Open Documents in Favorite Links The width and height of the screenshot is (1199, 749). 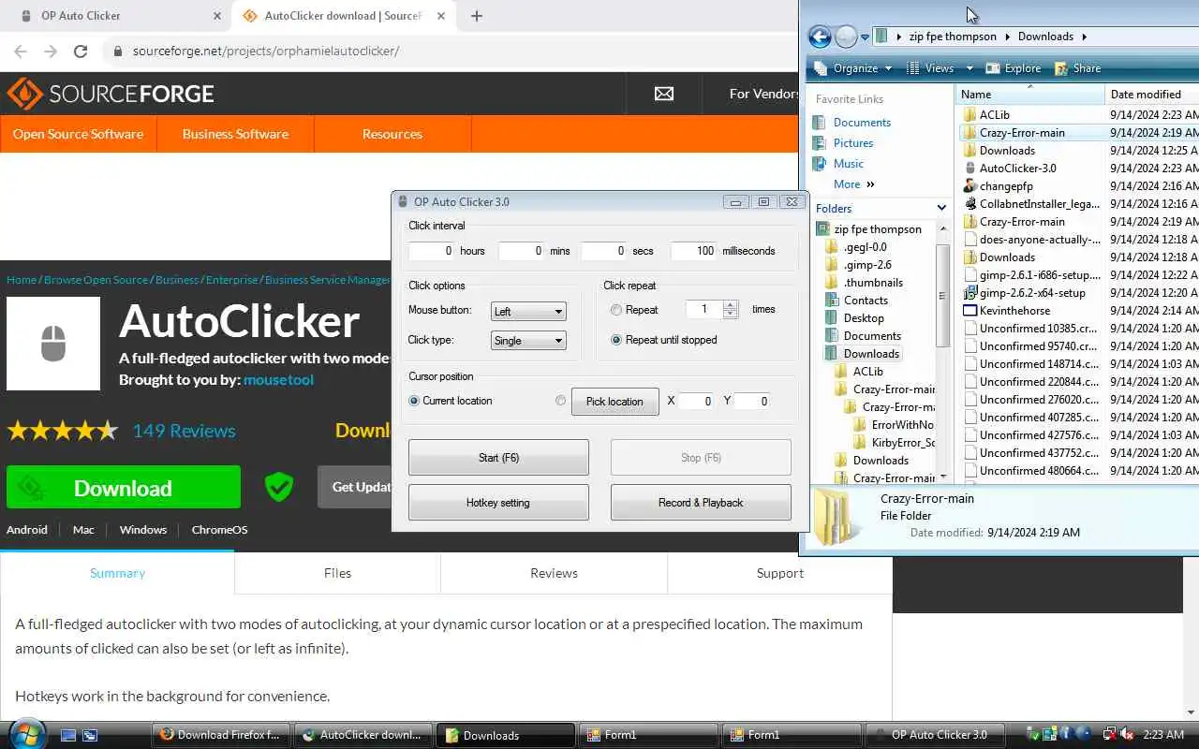[x=862, y=123]
